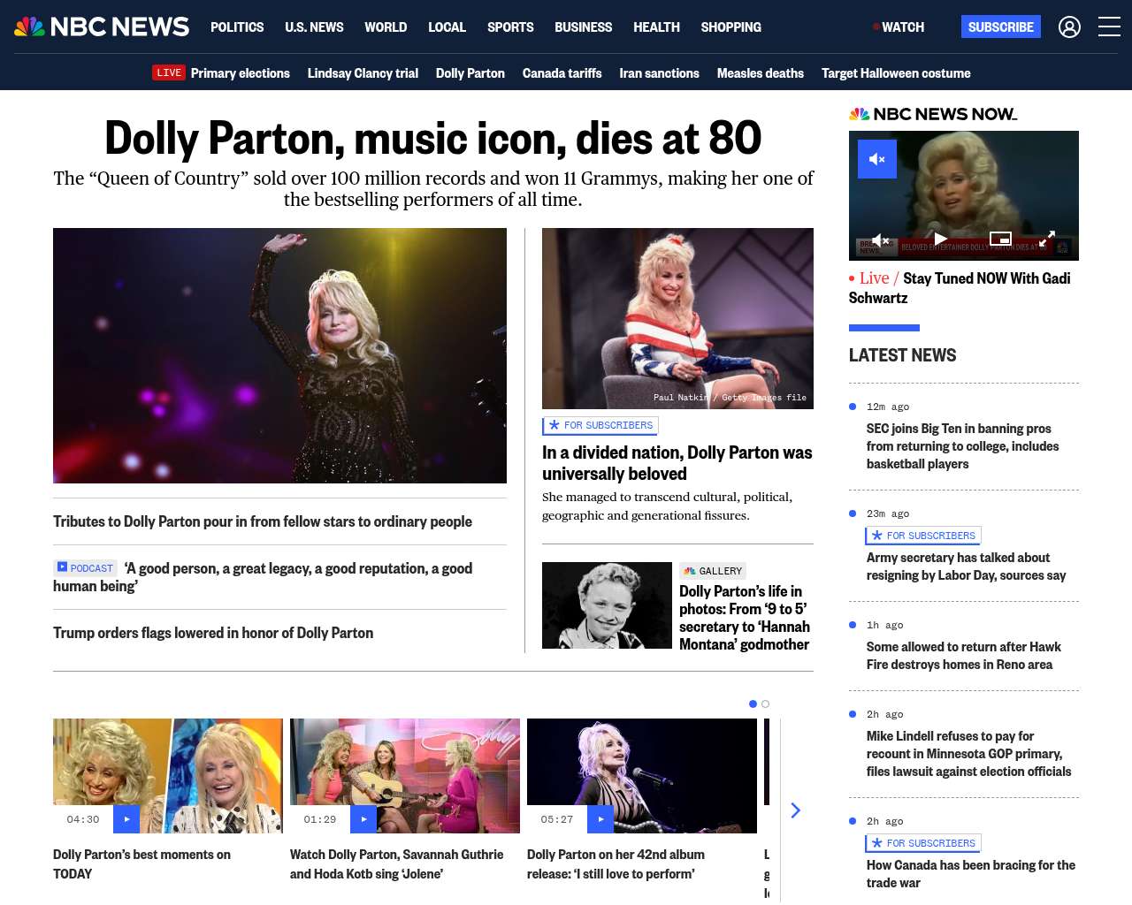Click the red LIVE badge
The width and height of the screenshot is (1132, 905).
coord(169,72)
